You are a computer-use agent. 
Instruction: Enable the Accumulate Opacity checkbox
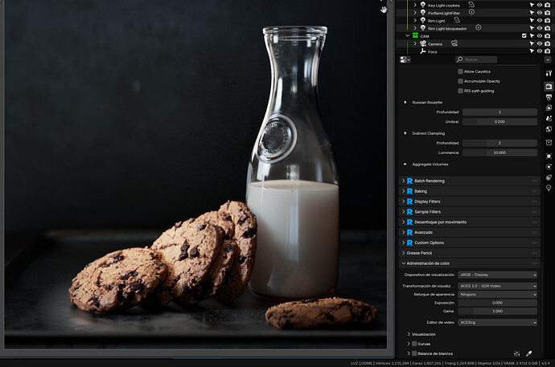(x=460, y=81)
